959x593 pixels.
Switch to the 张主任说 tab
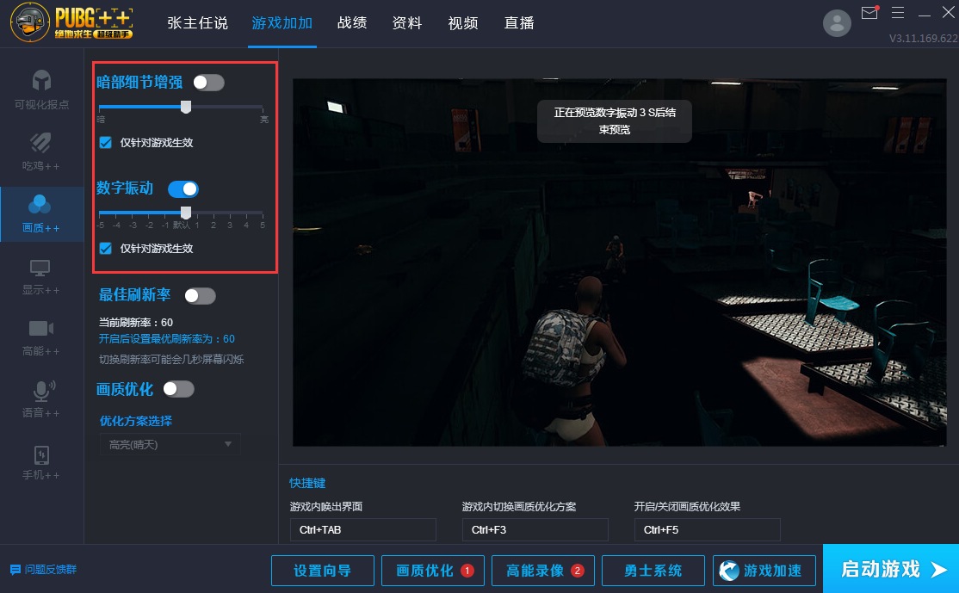coord(197,23)
